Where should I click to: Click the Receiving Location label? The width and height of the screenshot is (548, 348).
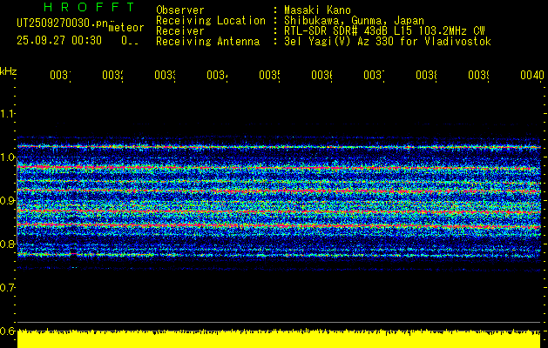pos(211,21)
